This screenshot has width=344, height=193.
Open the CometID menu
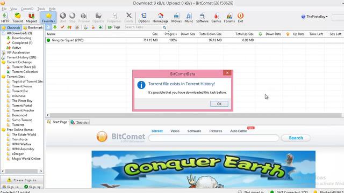[x=27, y=9]
